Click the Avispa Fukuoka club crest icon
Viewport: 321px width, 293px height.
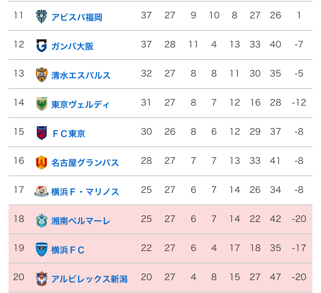(x=41, y=16)
